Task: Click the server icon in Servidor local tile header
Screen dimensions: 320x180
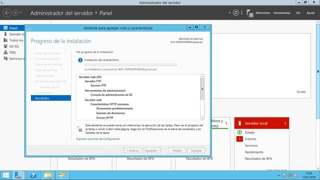Action: point(240,123)
